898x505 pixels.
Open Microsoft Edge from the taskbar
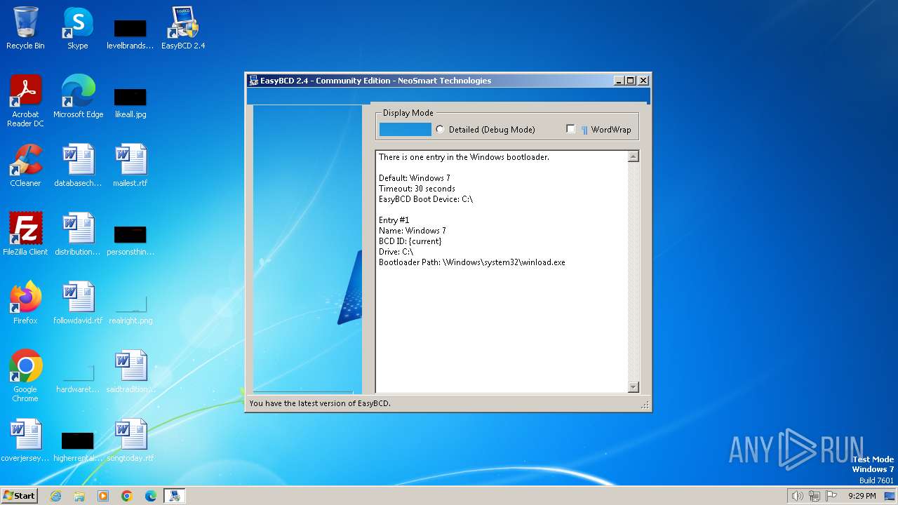click(151, 496)
